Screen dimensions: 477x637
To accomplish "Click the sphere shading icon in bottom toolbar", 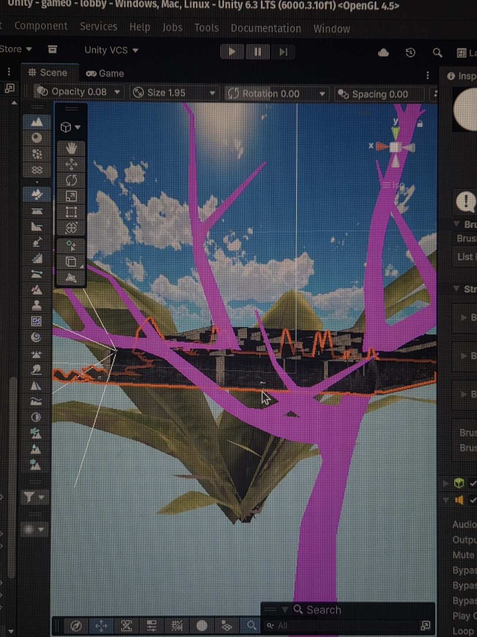I will 202,625.
